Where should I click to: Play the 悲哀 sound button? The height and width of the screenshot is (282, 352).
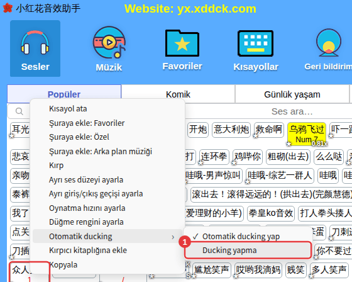[x=20, y=157]
